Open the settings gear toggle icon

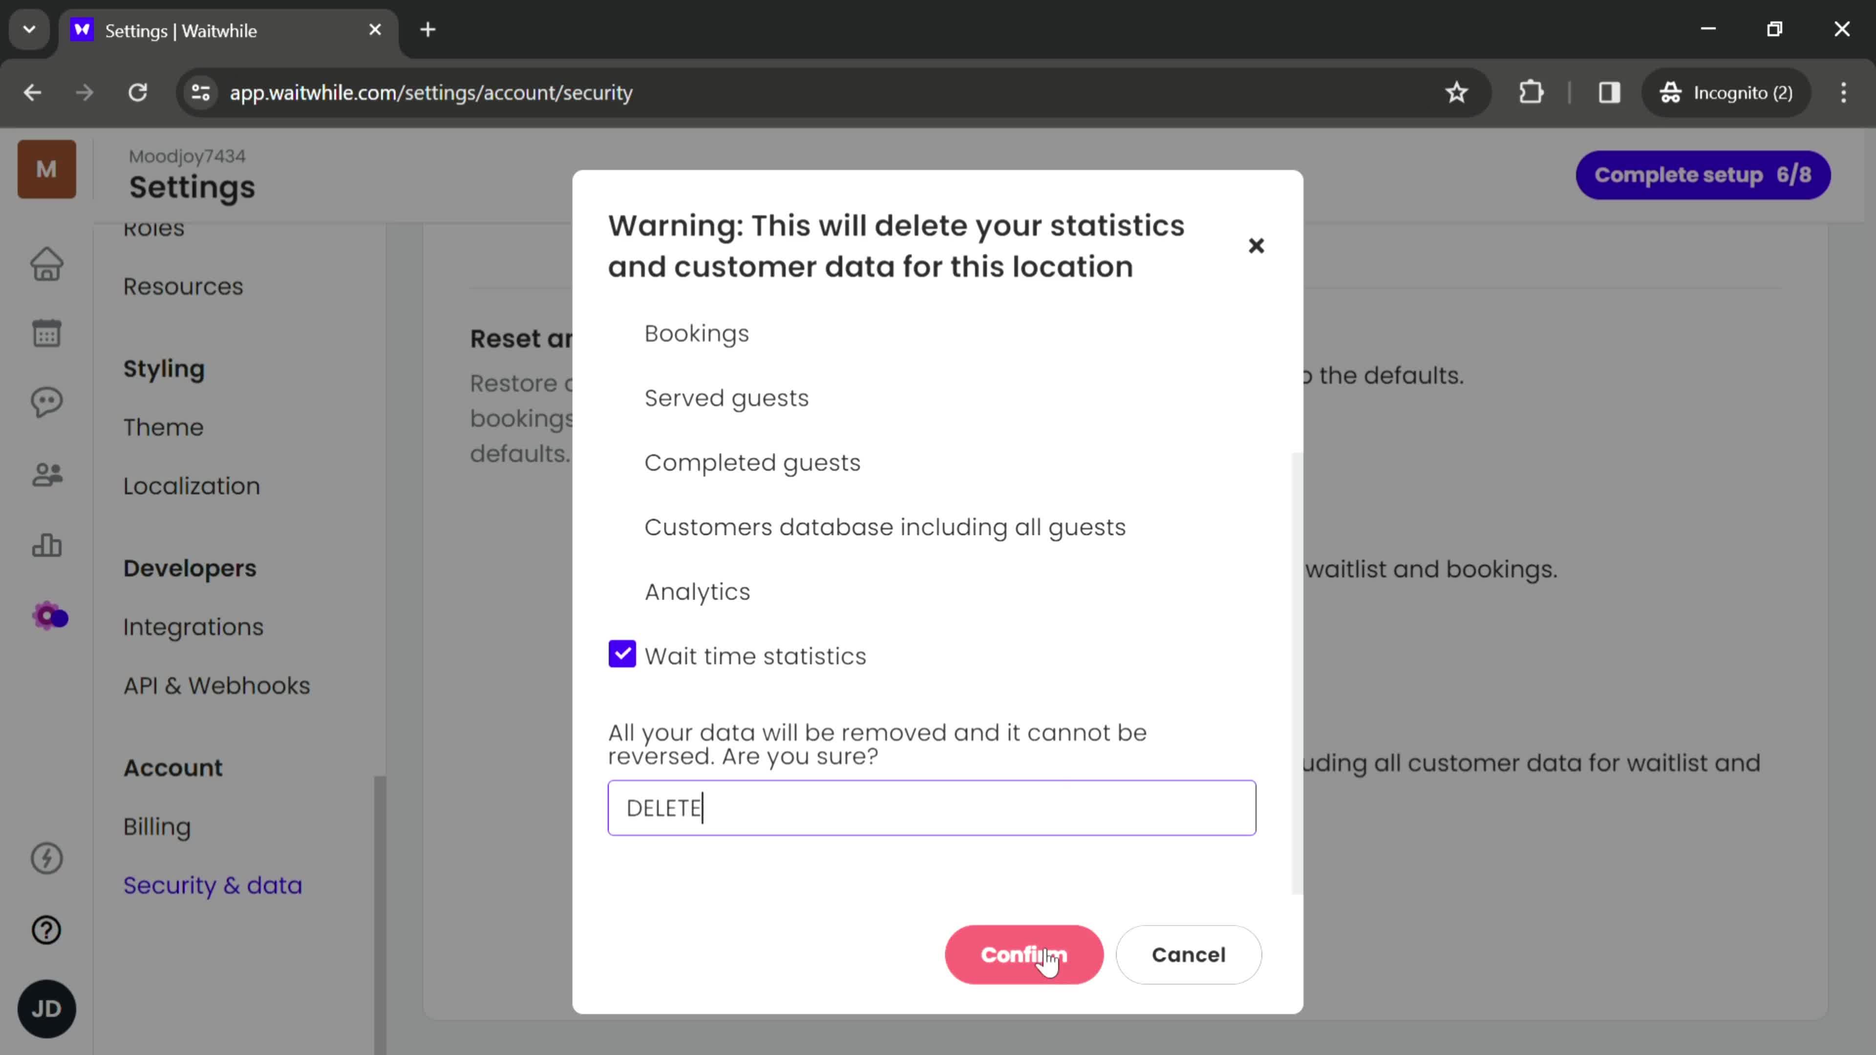coord(49,617)
